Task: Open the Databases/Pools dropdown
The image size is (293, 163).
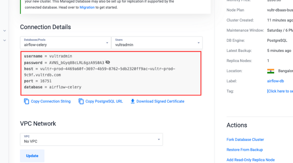Action: pos(65,43)
